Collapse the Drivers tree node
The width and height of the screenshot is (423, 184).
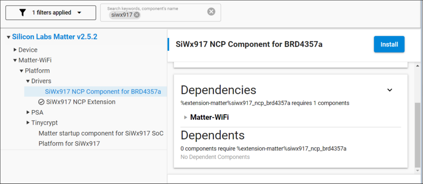(28, 81)
